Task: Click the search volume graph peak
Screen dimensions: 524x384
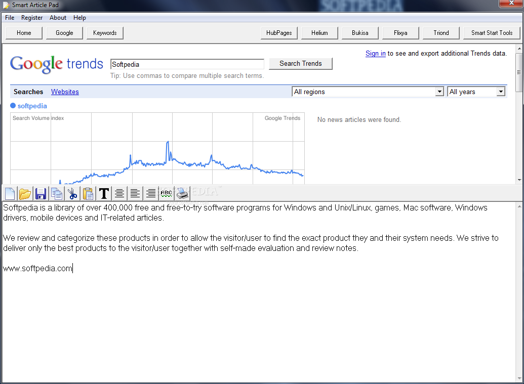Action: [168, 143]
